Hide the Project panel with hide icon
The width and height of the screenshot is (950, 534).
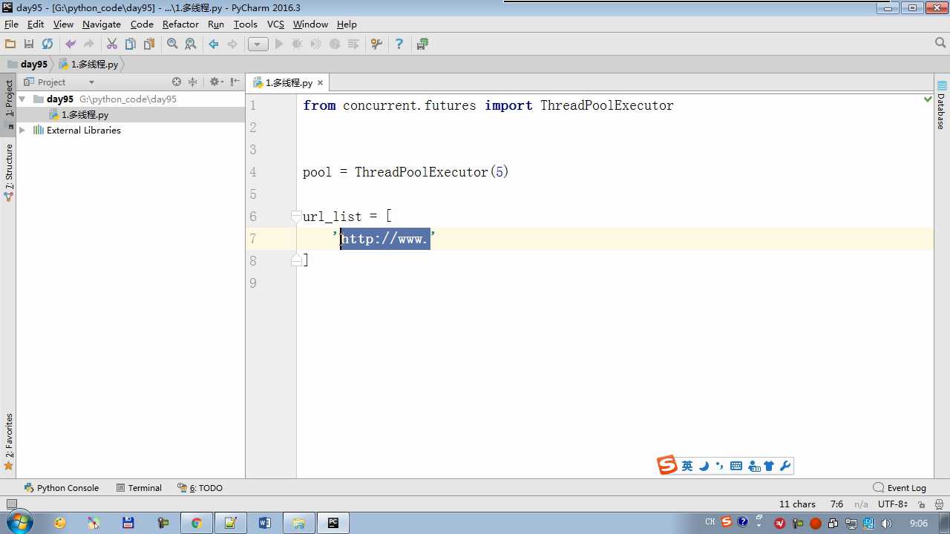pos(235,82)
